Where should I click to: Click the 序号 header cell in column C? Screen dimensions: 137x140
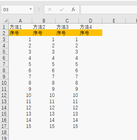[x=67, y=33]
